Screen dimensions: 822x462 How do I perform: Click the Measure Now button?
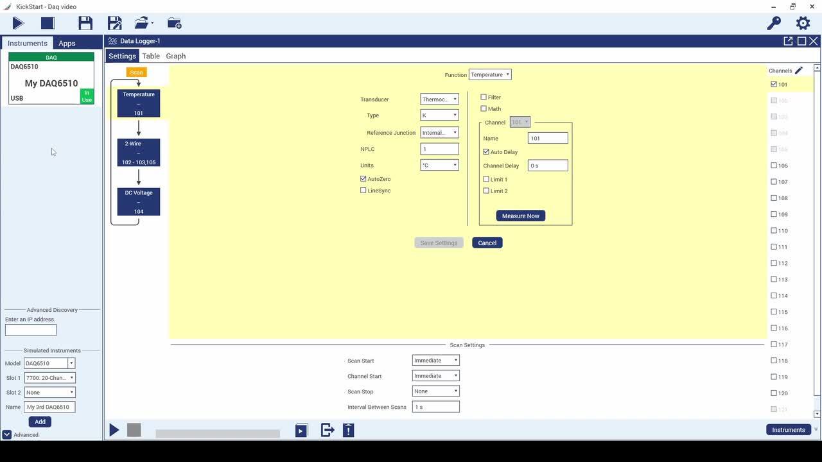pyautogui.click(x=520, y=216)
